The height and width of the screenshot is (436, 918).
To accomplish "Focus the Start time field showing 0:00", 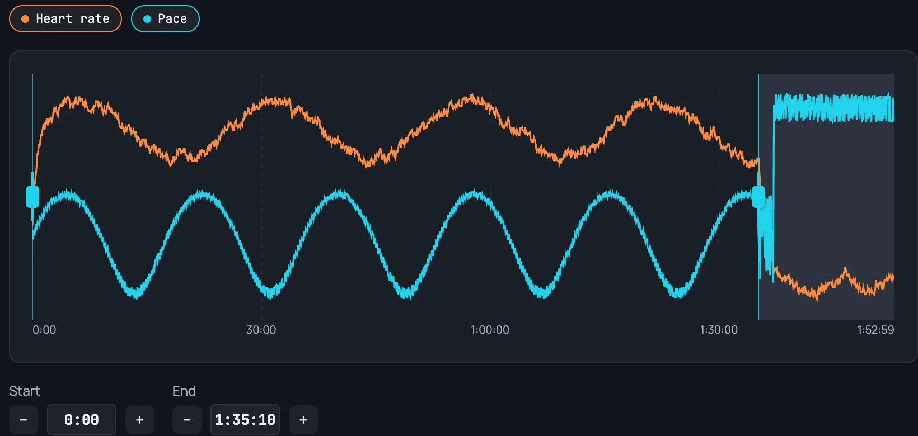I will (82, 420).
